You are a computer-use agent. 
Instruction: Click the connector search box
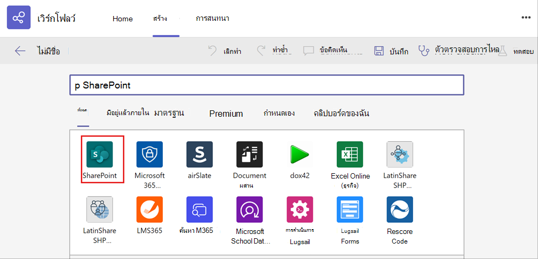tap(267, 85)
